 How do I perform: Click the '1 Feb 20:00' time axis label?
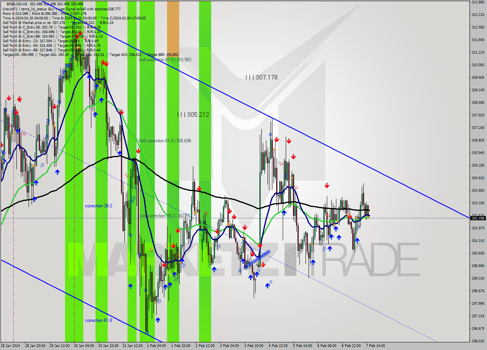click(181, 346)
